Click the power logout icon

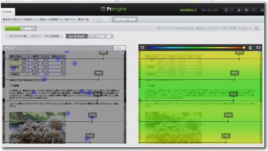(262, 10)
